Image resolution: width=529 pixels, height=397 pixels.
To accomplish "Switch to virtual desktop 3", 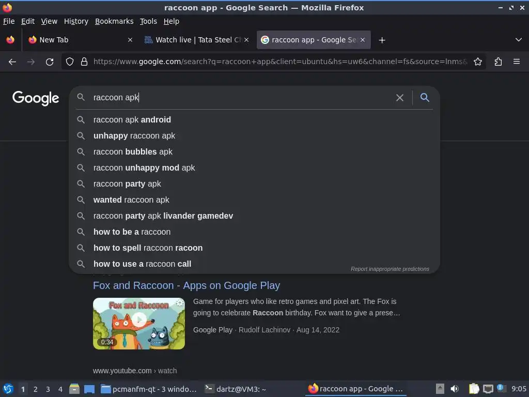I will coord(48,389).
